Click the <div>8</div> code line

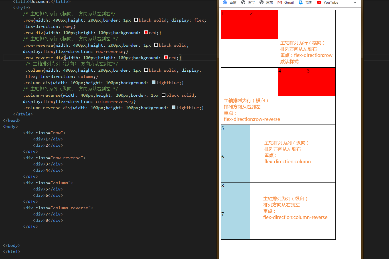pos(48,220)
